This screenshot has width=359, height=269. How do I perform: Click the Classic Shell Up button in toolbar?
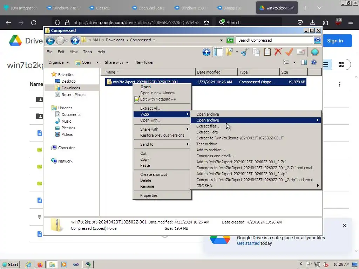pos(206,52)
